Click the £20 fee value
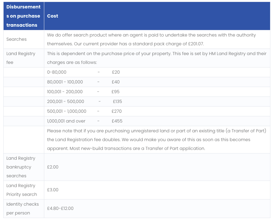This screenshot has height=220, width=273. [x=116, y=72]
